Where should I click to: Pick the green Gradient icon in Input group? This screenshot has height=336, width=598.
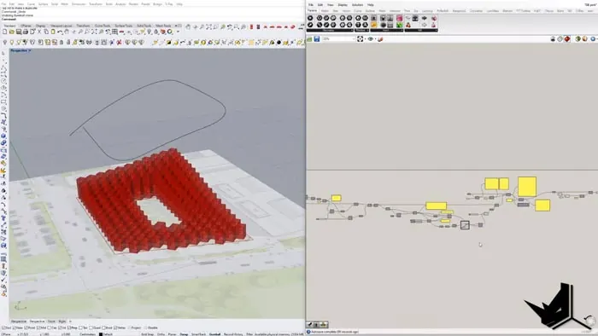[x=399, y=25]
